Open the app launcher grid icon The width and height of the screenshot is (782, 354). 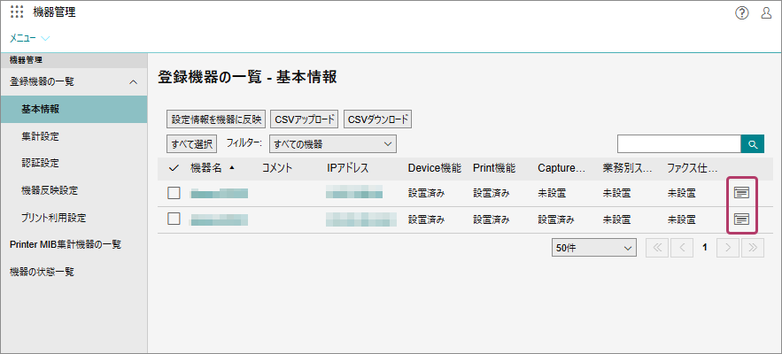pos(17,12)
